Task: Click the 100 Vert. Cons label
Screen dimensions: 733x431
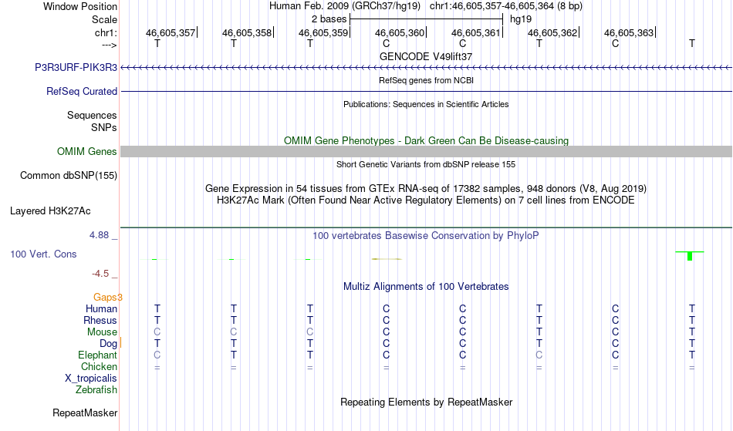Action: coord(43,254)
